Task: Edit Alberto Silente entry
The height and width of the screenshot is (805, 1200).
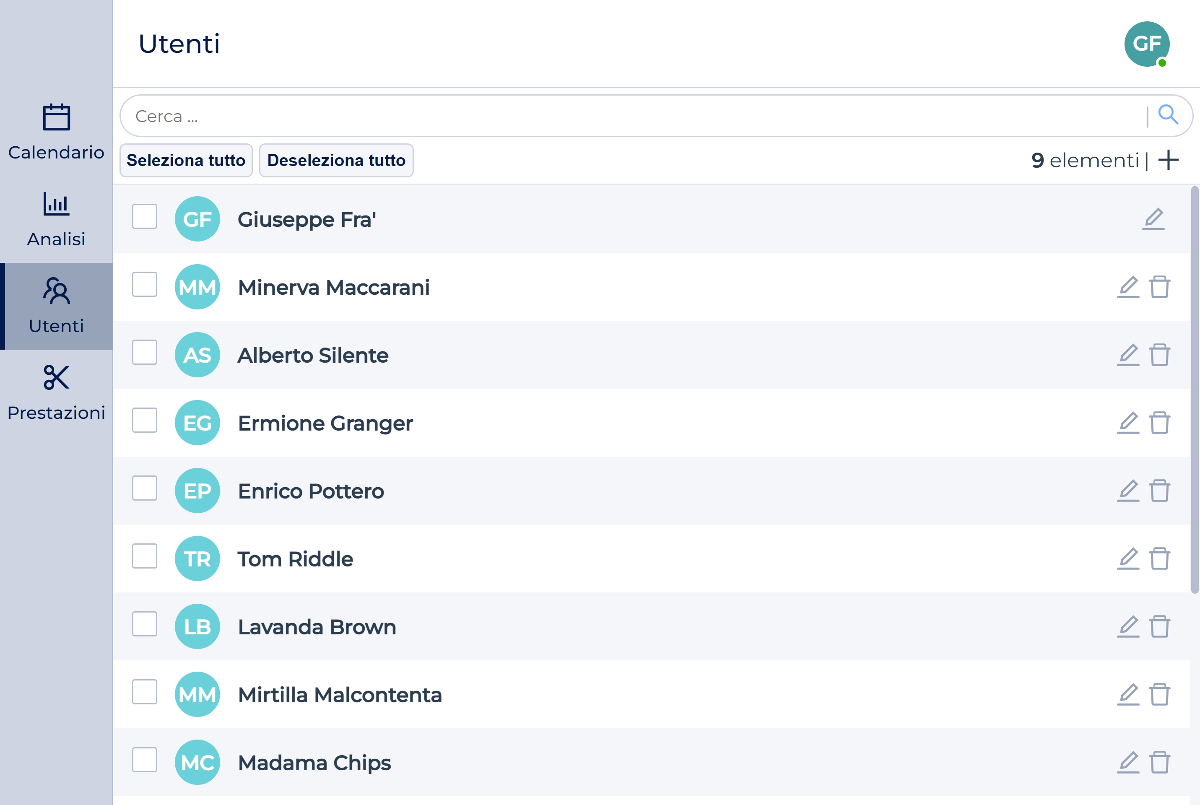Action: click(1127, 355)
